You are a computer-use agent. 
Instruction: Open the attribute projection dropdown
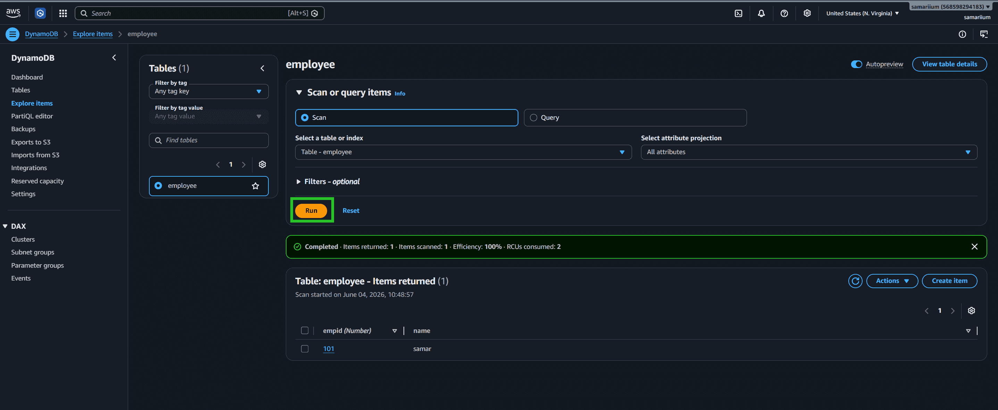[x=808, y=152]
